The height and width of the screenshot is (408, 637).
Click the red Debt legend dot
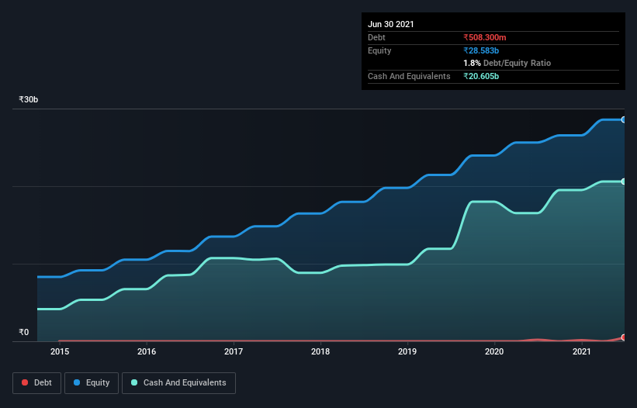point(25,382)
